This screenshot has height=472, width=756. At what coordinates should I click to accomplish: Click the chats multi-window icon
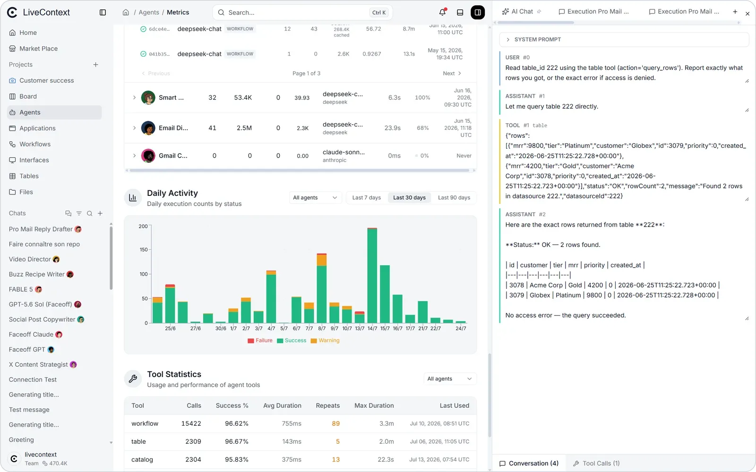(68, 213)
